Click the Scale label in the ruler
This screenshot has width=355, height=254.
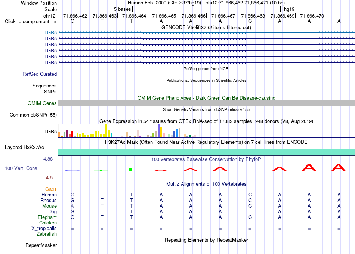point(50,9)
